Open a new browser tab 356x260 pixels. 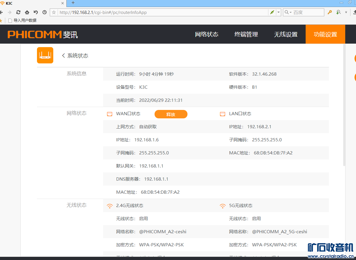pyautogui.click(x=73, y=3)
